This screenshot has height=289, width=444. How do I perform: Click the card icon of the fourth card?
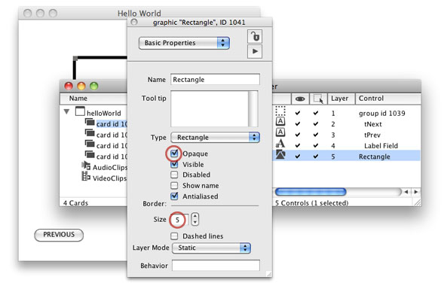[90, 154]
